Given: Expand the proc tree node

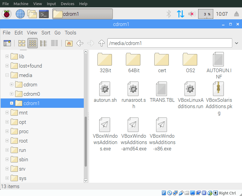Looking at the screenshot, I should (7, 131).
